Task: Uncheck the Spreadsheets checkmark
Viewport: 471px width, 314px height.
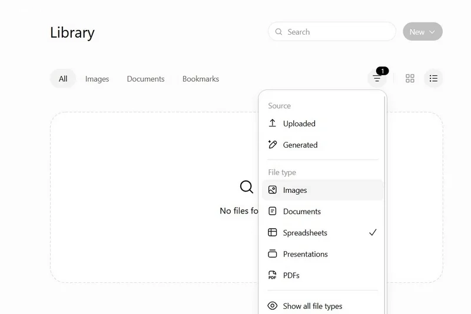Action: pyautogui.click(x=373, y=232)
